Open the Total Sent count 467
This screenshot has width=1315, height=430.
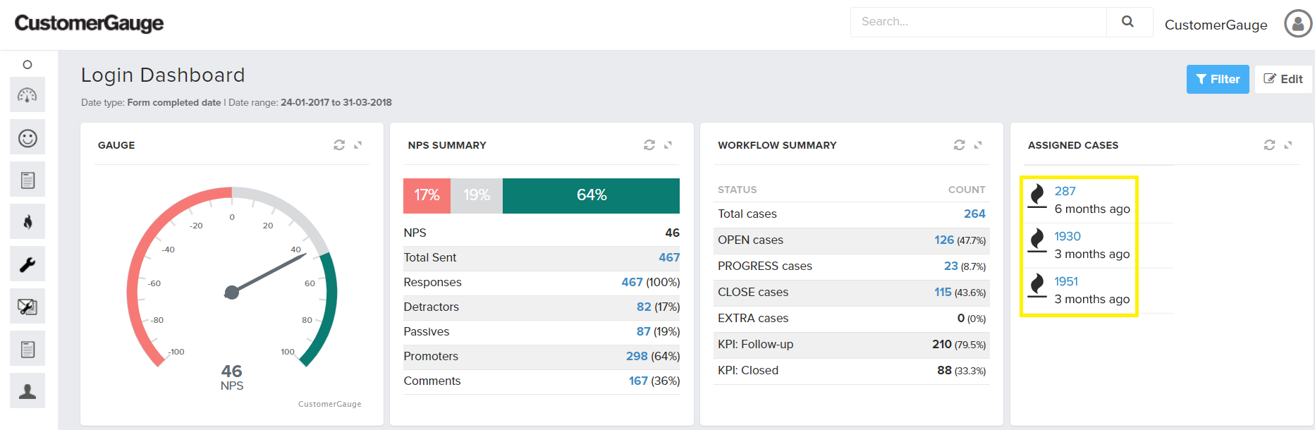669,257
